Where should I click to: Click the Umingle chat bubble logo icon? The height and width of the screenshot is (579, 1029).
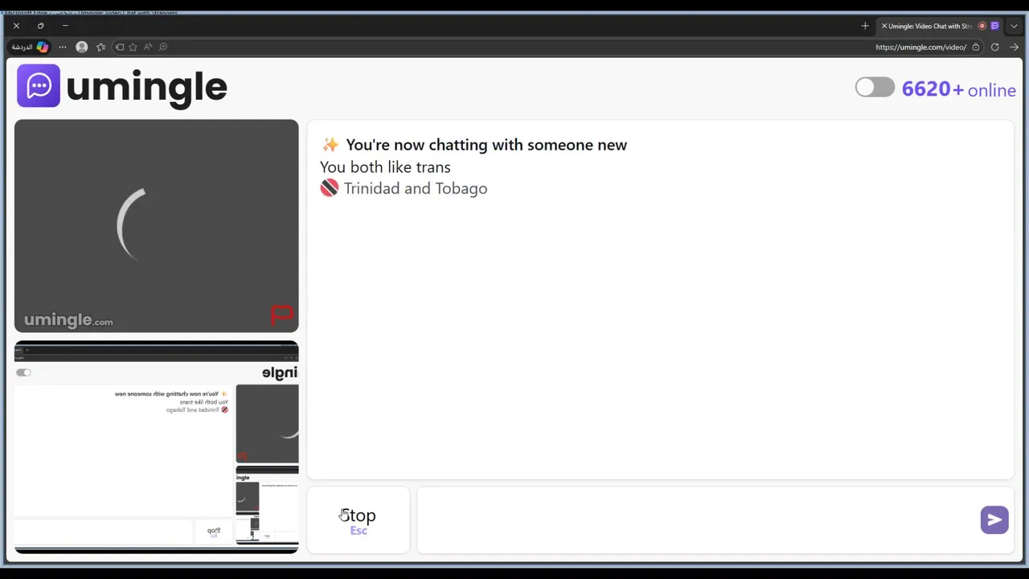pyautogui.click(x=39, y=86)
